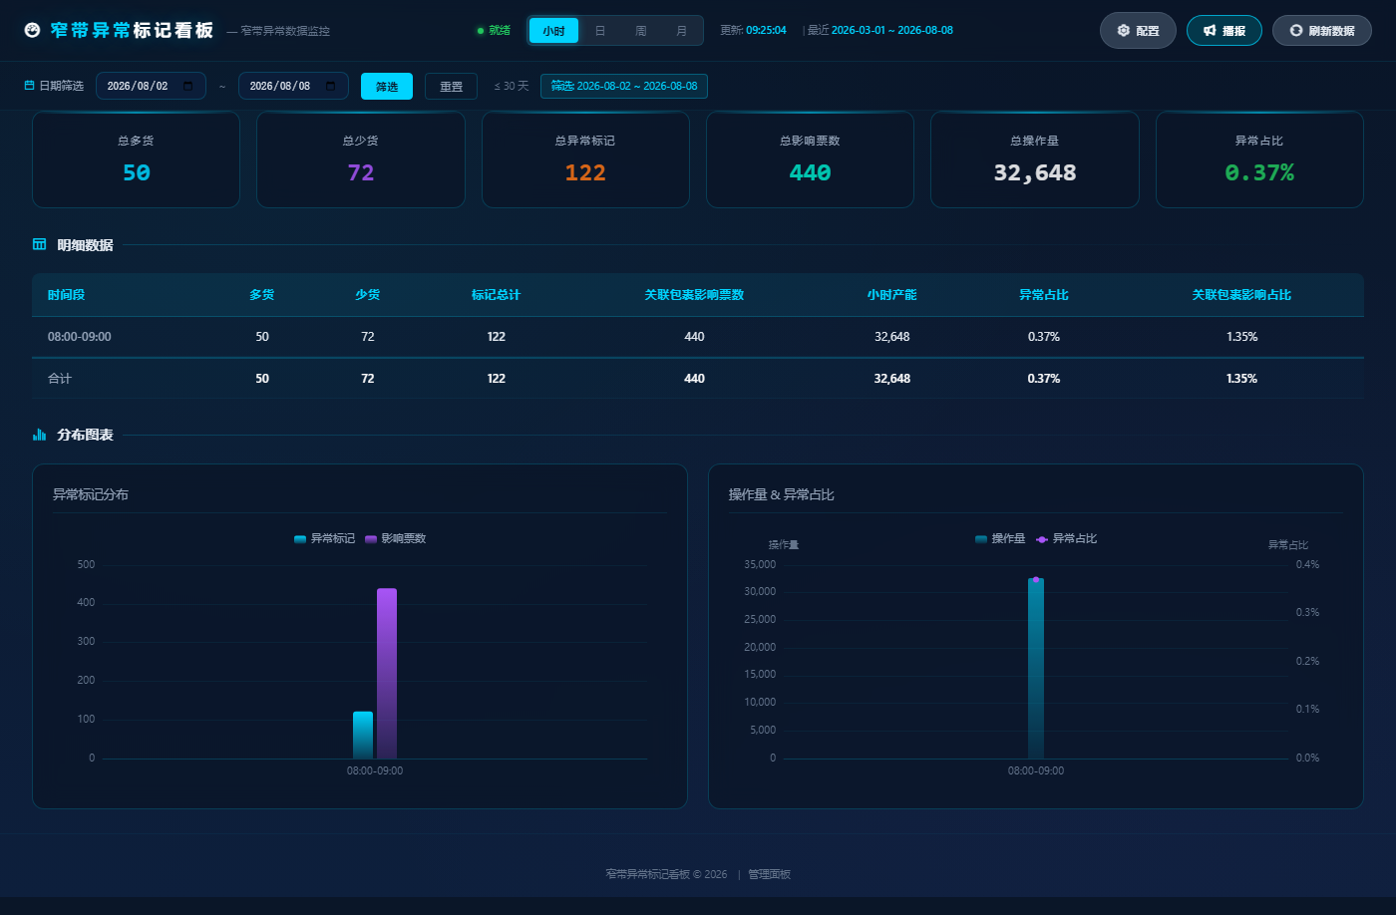1396x915 pixels.
Task: Toggle 操作量 legend series
Action: (x=1000, y=538)
